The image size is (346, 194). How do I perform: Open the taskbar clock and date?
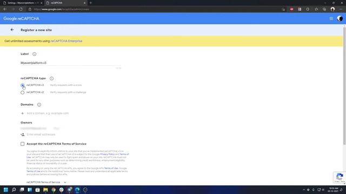click(333, 190)
